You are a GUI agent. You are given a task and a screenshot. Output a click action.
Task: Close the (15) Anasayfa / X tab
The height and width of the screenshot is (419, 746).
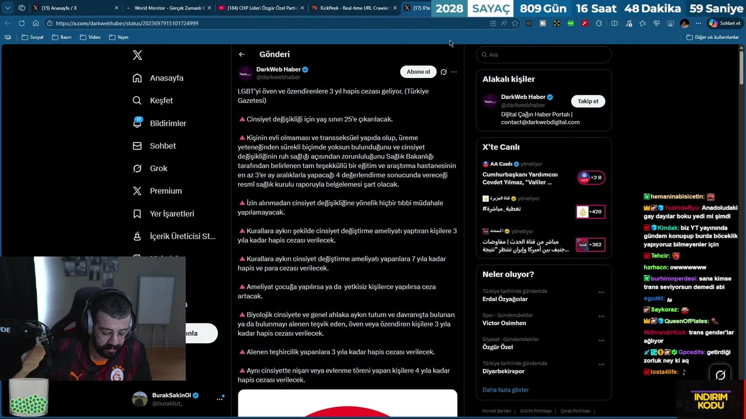(116, 8)
